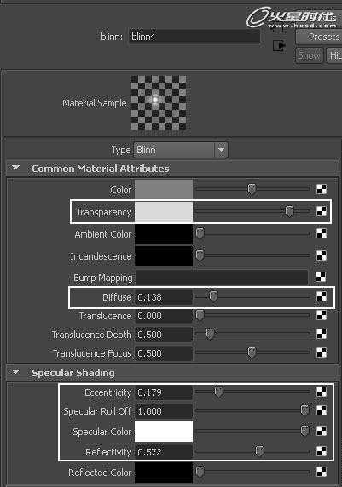Screen dimensions: 342x487
Task: Click the Incandescence slider handle
Action: [200, 256]
